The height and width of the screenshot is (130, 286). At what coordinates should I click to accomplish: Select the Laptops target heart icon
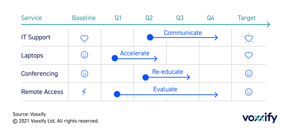point(249,55)
